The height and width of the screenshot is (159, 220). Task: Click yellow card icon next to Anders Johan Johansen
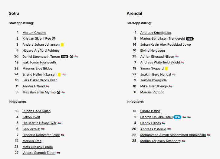click(62, 45)
